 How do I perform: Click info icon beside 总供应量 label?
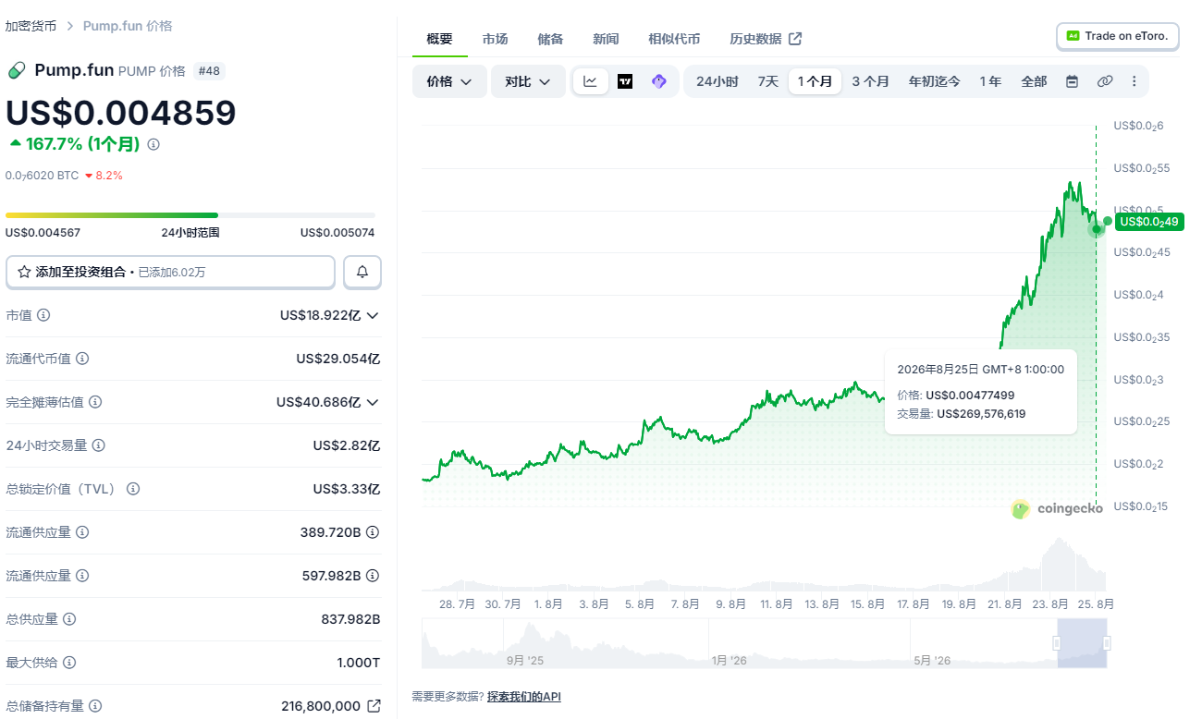coord(69,619)
